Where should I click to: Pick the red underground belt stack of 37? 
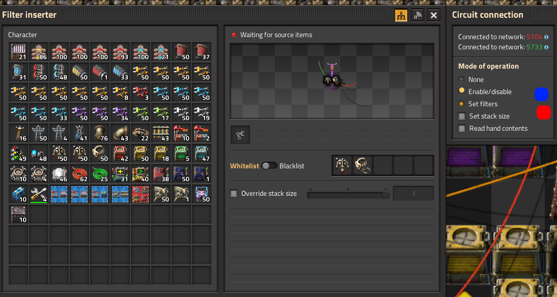coord(202,52)
